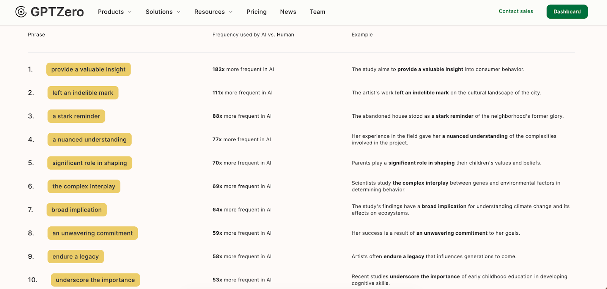Click the 'endure a legacy' phrase tag
Screen dimensions: 607x289
(x=75, y=257)
